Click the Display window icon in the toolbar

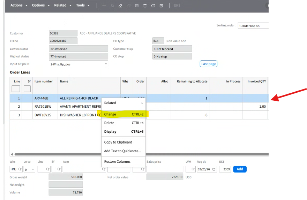(137, 6)
